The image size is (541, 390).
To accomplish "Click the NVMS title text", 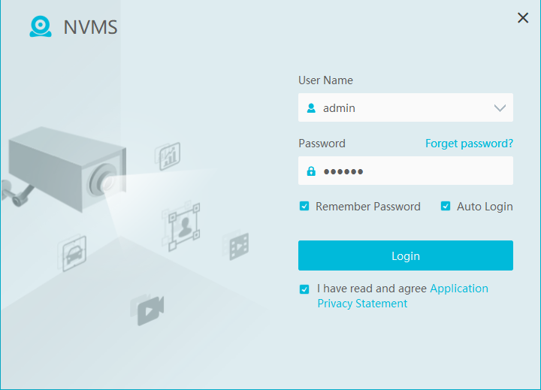I will tap(90, 29).
